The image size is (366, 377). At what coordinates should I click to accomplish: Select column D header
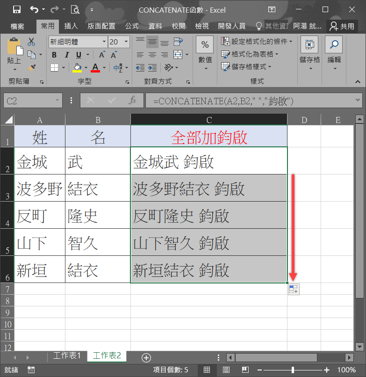coord(304,119)
